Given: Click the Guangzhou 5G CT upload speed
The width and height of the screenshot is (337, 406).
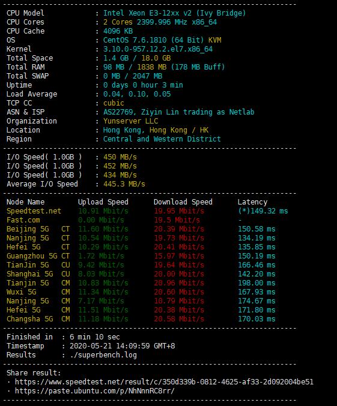Looking at the screenshot, I should [x=101, y=256].
